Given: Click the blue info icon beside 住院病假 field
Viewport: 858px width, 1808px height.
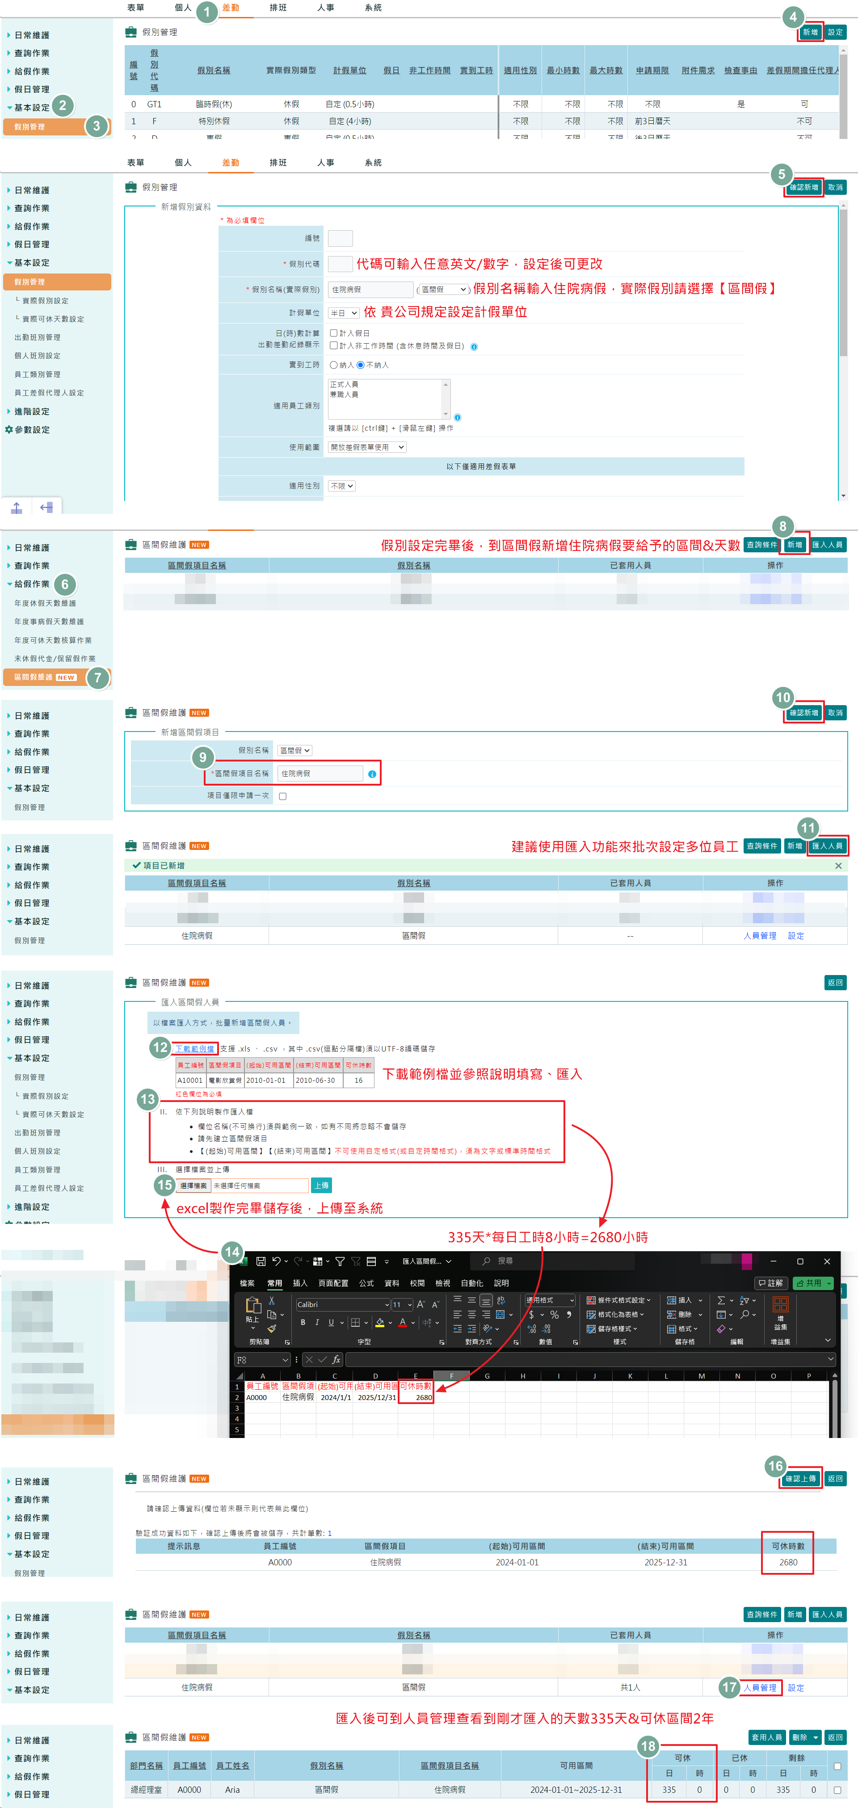Looking at the screenshot, I should coord(372,774).
